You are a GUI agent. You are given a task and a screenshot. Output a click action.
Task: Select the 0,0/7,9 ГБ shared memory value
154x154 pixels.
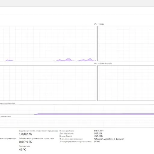(25, 142)
